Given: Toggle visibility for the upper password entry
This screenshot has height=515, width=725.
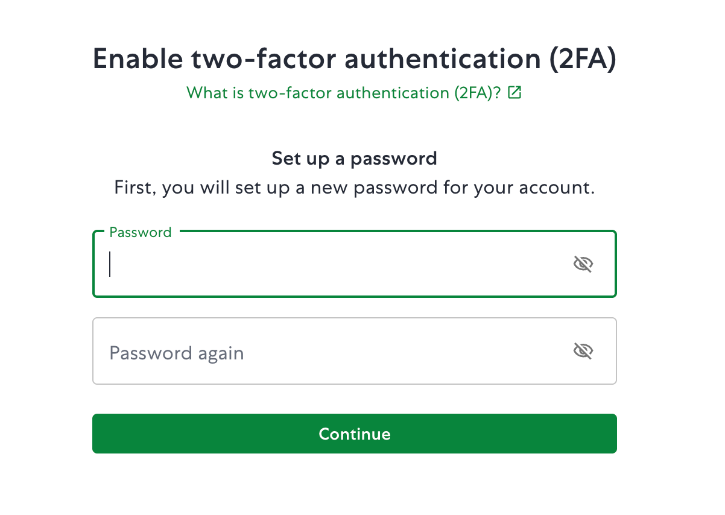Looking at the screenshot, I should click(x=583, y=264).
